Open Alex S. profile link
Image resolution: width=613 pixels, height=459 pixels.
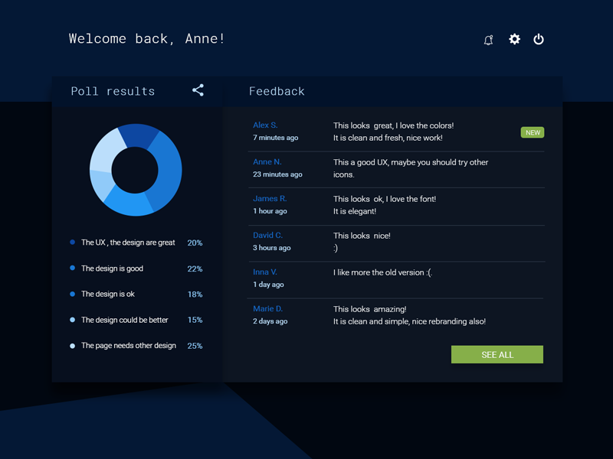click(x=265, y=125)
